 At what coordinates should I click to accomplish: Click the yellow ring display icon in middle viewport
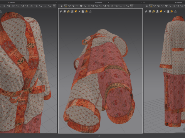point(68,11)
